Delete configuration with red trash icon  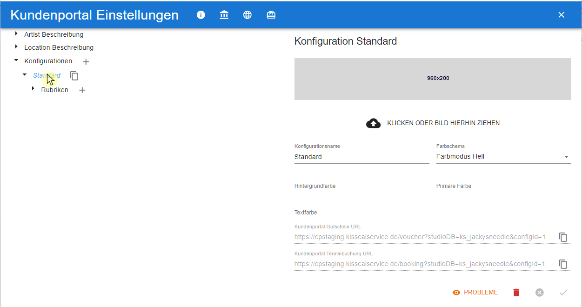coord(516,293)
